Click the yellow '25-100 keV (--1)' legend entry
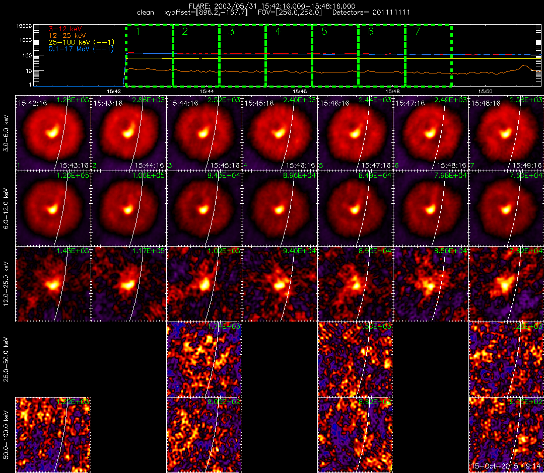Image resolution: width=544 pixels, height=473 pixels. [x=82, y=42]
